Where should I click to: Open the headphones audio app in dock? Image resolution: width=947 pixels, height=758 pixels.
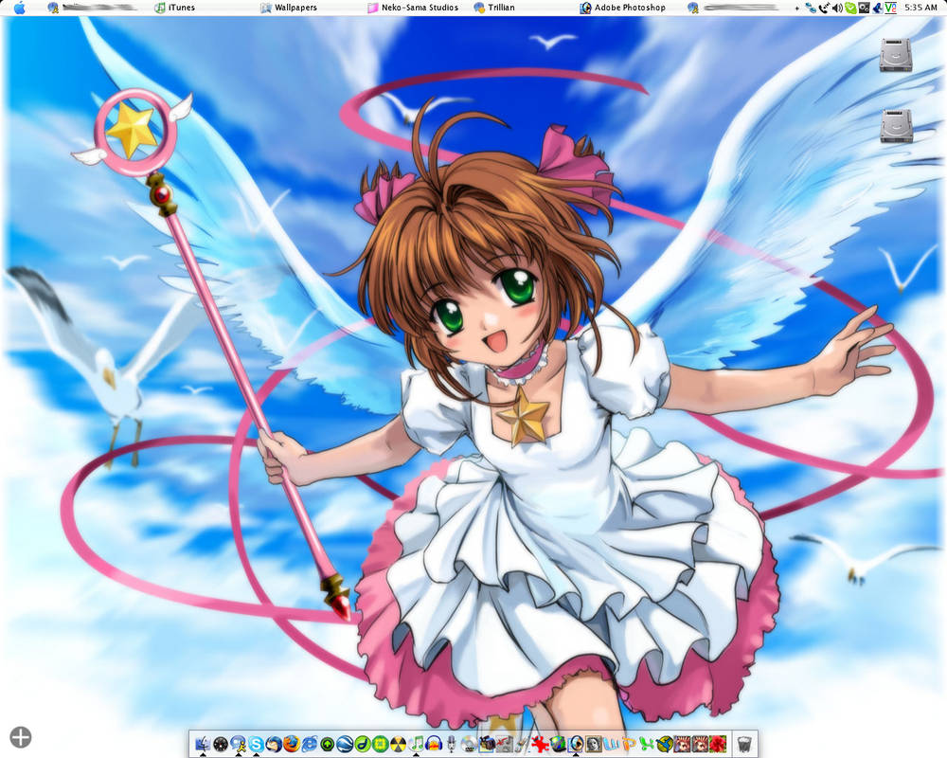(433, 744)
